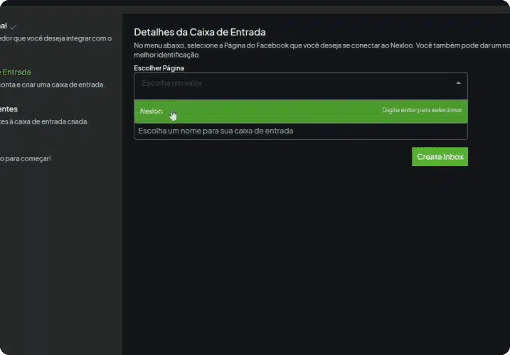Open the 'Escolha um valor' page selector field
The height and width of the screenshot is (355, 510).
301,86
